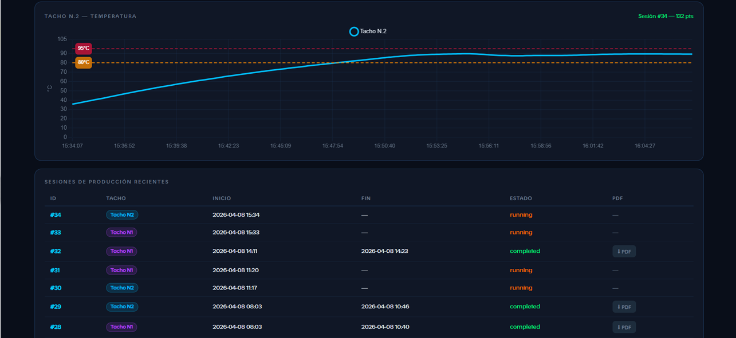Click the 80°C threshold badge
Image resolution: width=736 pixels, height=338 pixels.
click(x=84, y=62)
